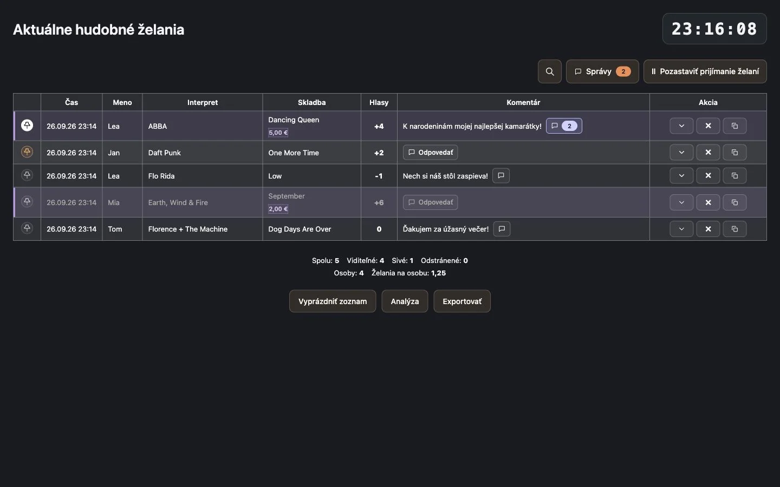
Task: Pause accepting requests with Pozastaviť button
Action: pos(705,71)
